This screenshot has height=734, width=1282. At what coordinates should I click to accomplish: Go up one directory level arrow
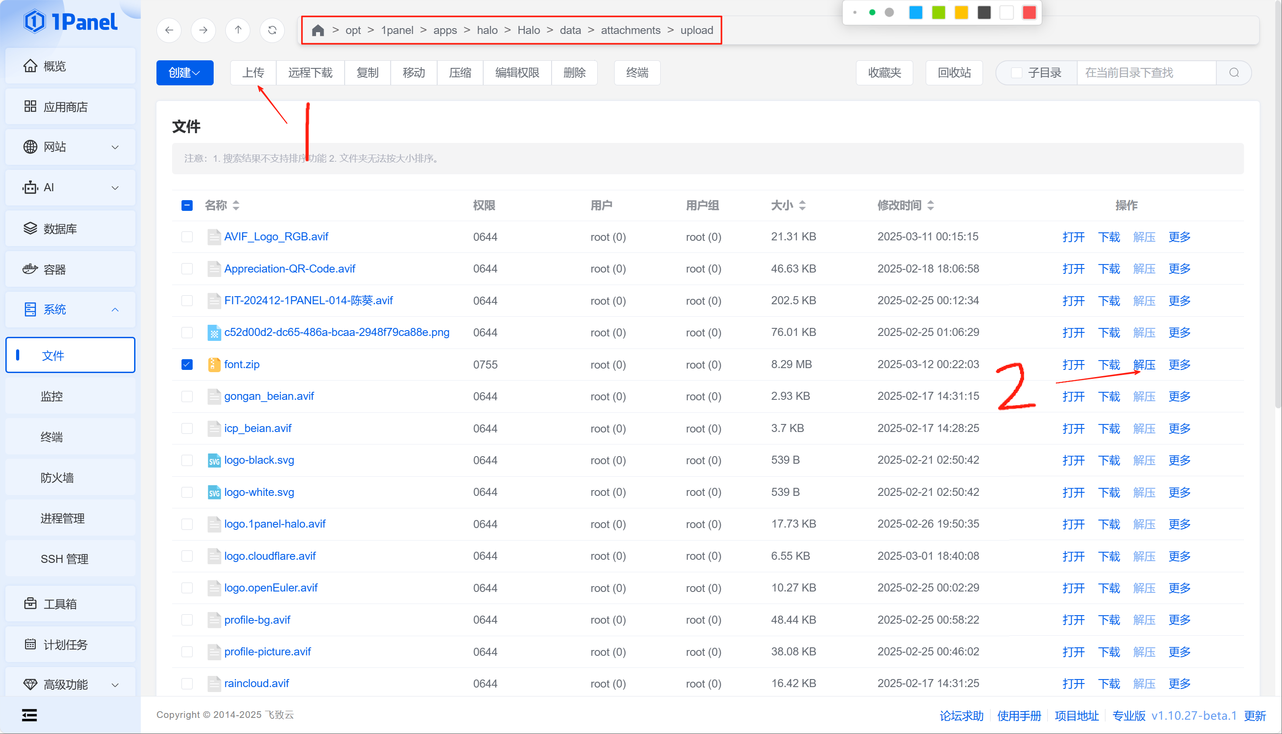coord(238,30)
